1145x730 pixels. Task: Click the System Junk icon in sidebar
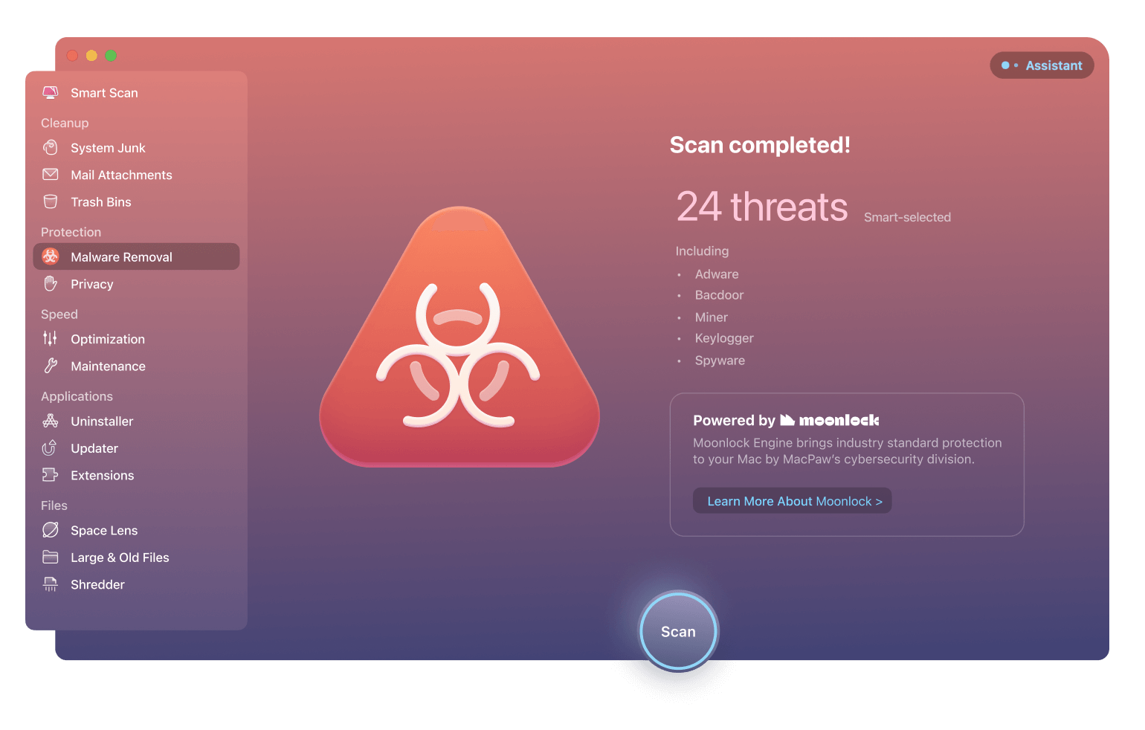coord(51,147)
